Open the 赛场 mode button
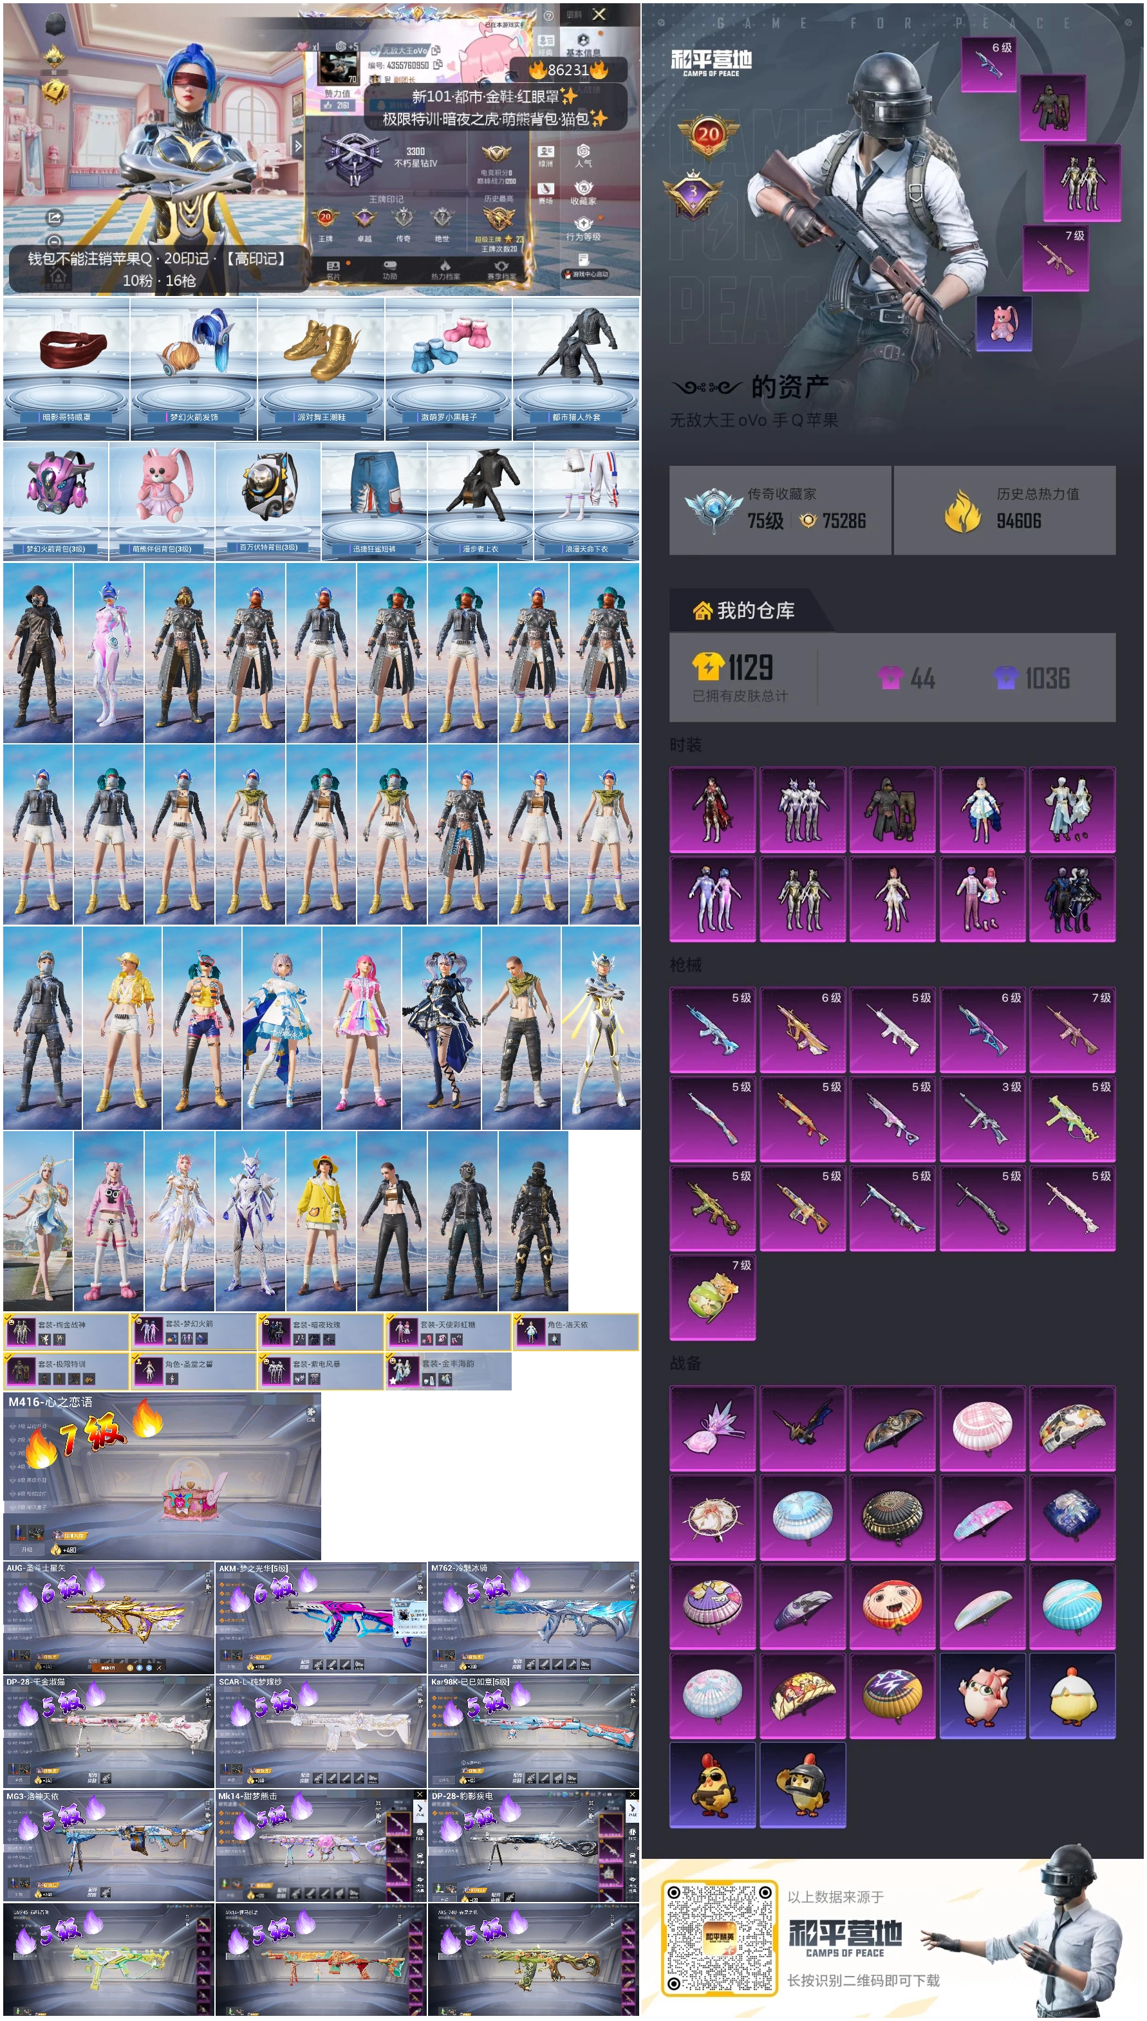This screenshot has width=1147, height=2021. click(x=545, y=193)
